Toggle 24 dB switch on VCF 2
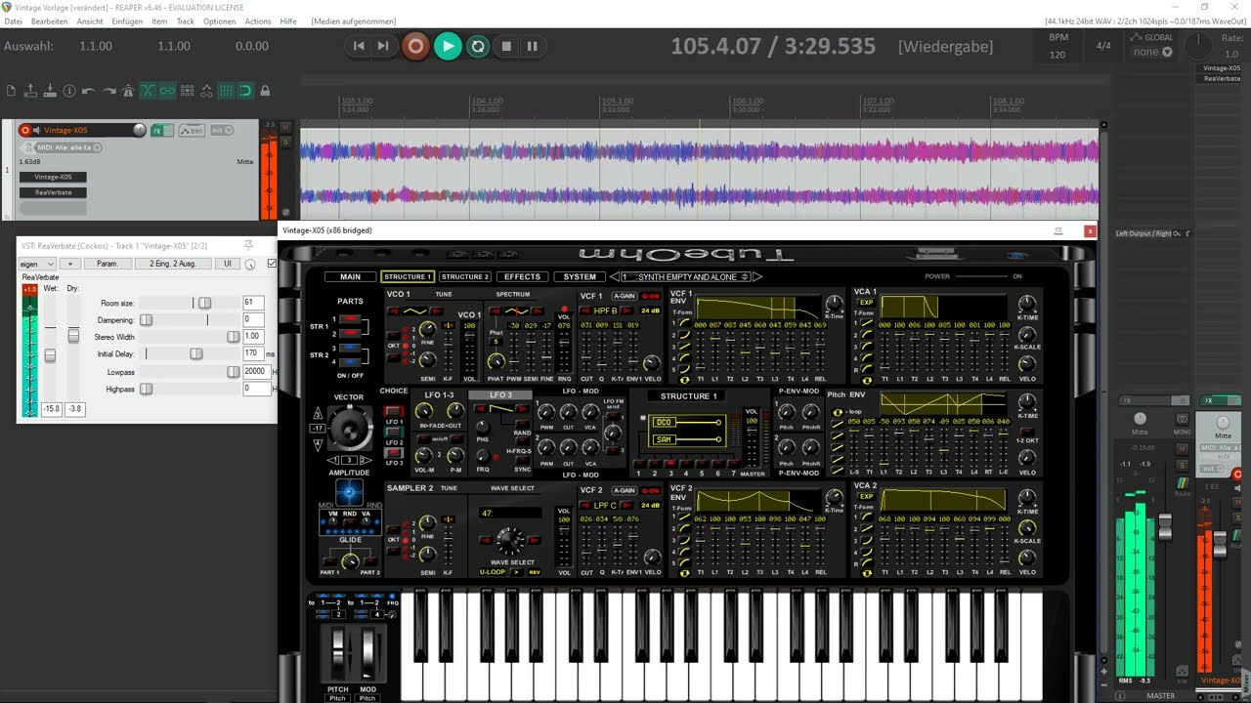The width and height of the screenshot is (1251, 703). coord(650,506)
